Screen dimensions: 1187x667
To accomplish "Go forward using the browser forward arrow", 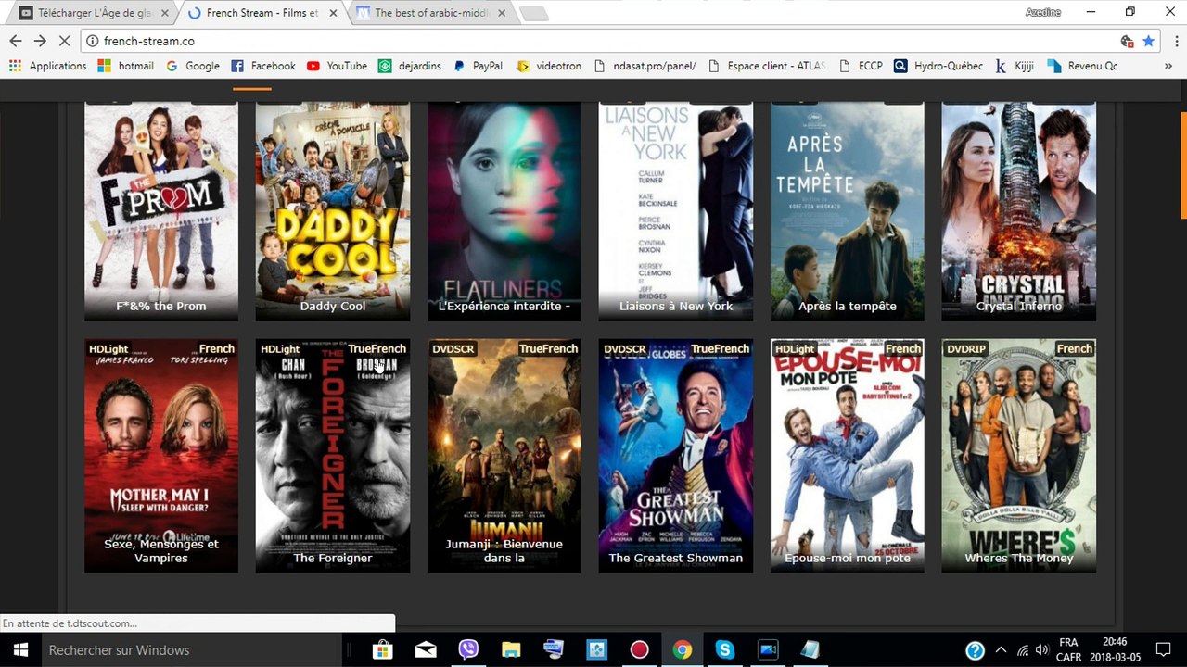I will (40, 41).
